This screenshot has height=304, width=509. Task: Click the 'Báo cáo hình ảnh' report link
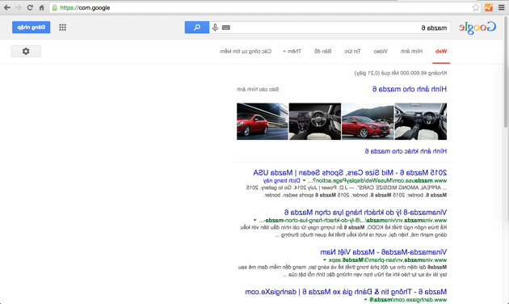coord(258,89)
